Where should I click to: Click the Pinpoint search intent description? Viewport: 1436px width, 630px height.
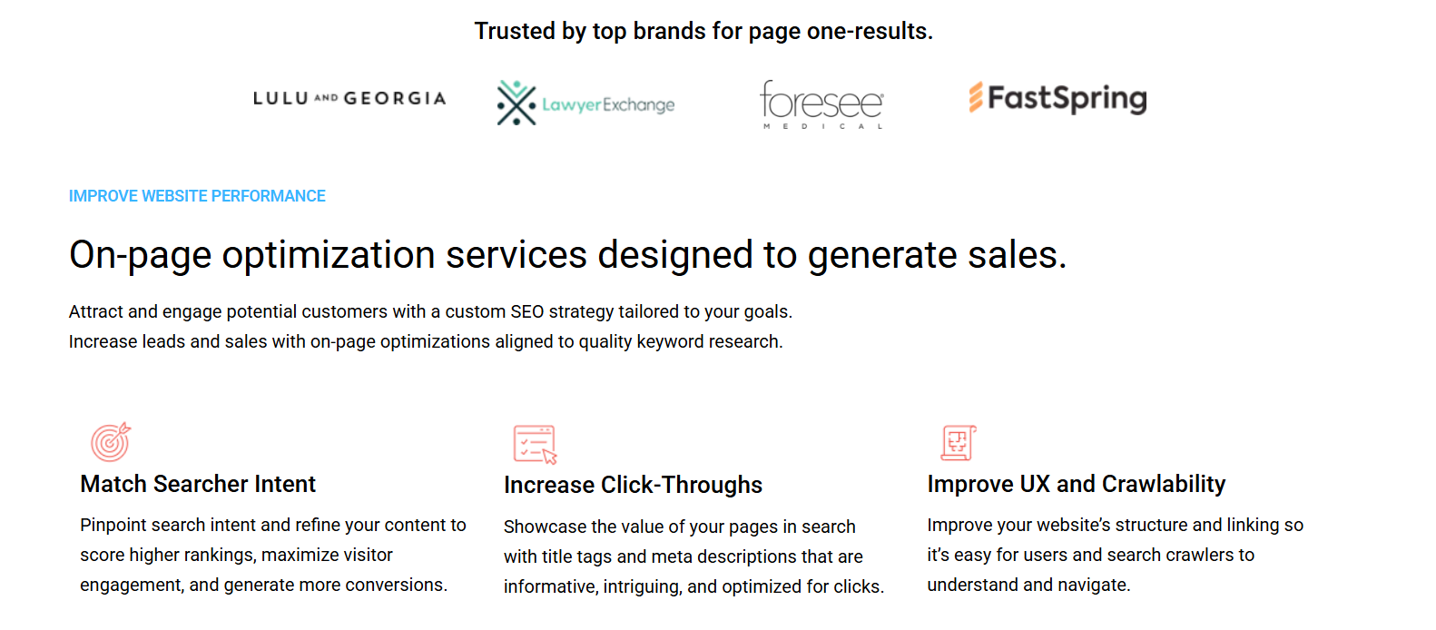(x=272, y=555)
